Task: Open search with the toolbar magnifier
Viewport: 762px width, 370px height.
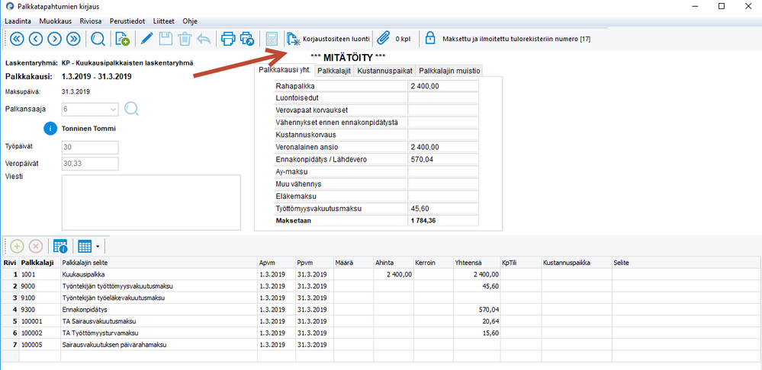Action: coord(98,39)
